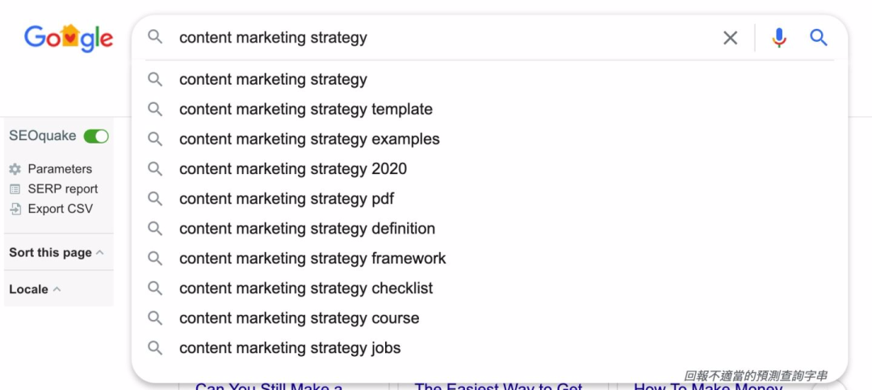The image size is (872, 390).
Task: Open the SERP report link
Action: (x=62, y=189)
